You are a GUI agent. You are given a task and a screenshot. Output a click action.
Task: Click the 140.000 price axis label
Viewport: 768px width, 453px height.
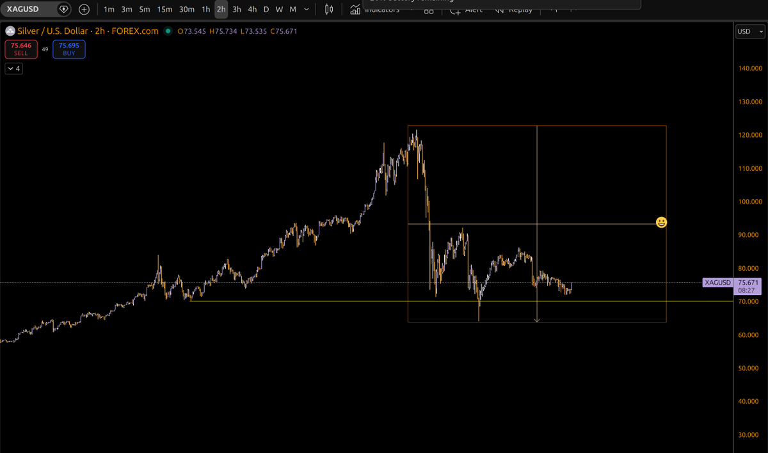click(749, 68)
